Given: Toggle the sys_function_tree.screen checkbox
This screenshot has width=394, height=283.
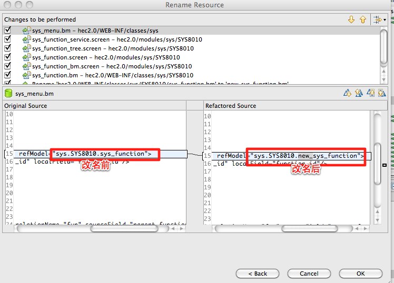Looking at the screenshot, I should [x=7, y=48].
